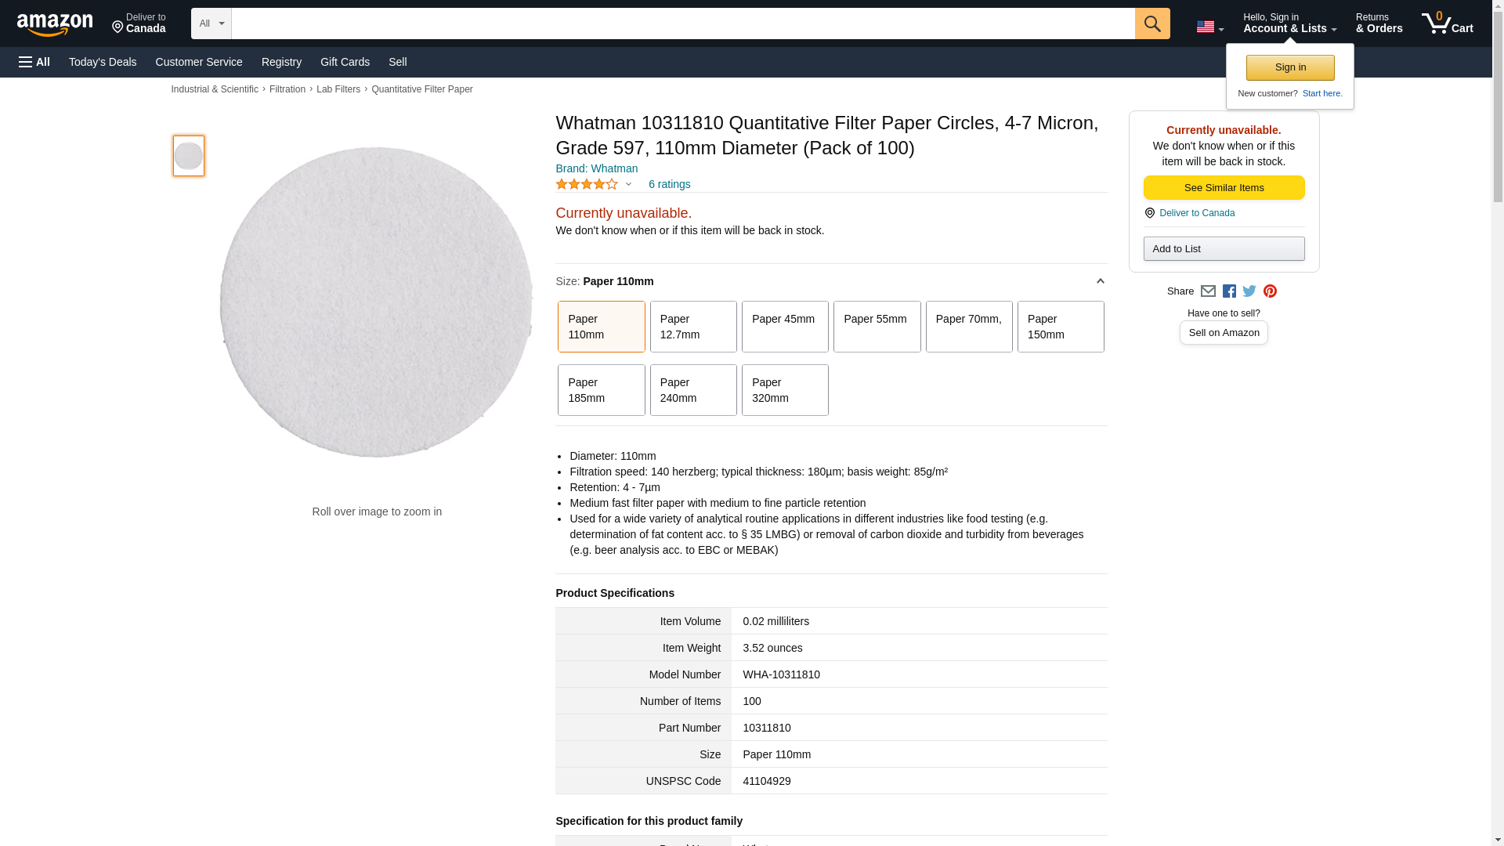Share on Pinterest icon

(1270, 291)
